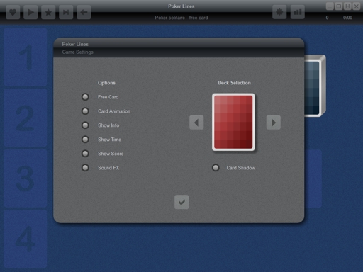Click the Game Settings subtitle

pyautogui.click(x=77, y=52)
